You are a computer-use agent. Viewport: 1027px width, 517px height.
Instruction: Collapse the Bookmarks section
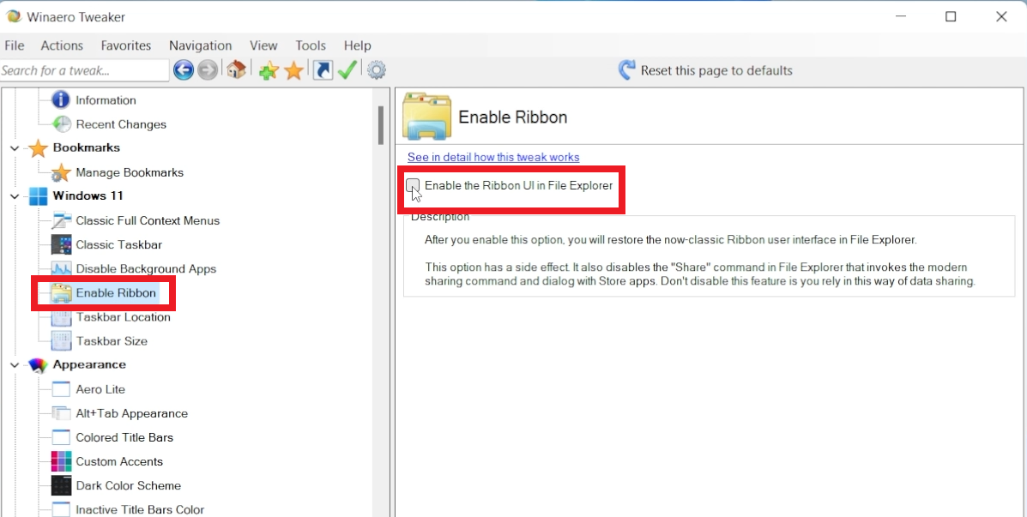(14, 147)
